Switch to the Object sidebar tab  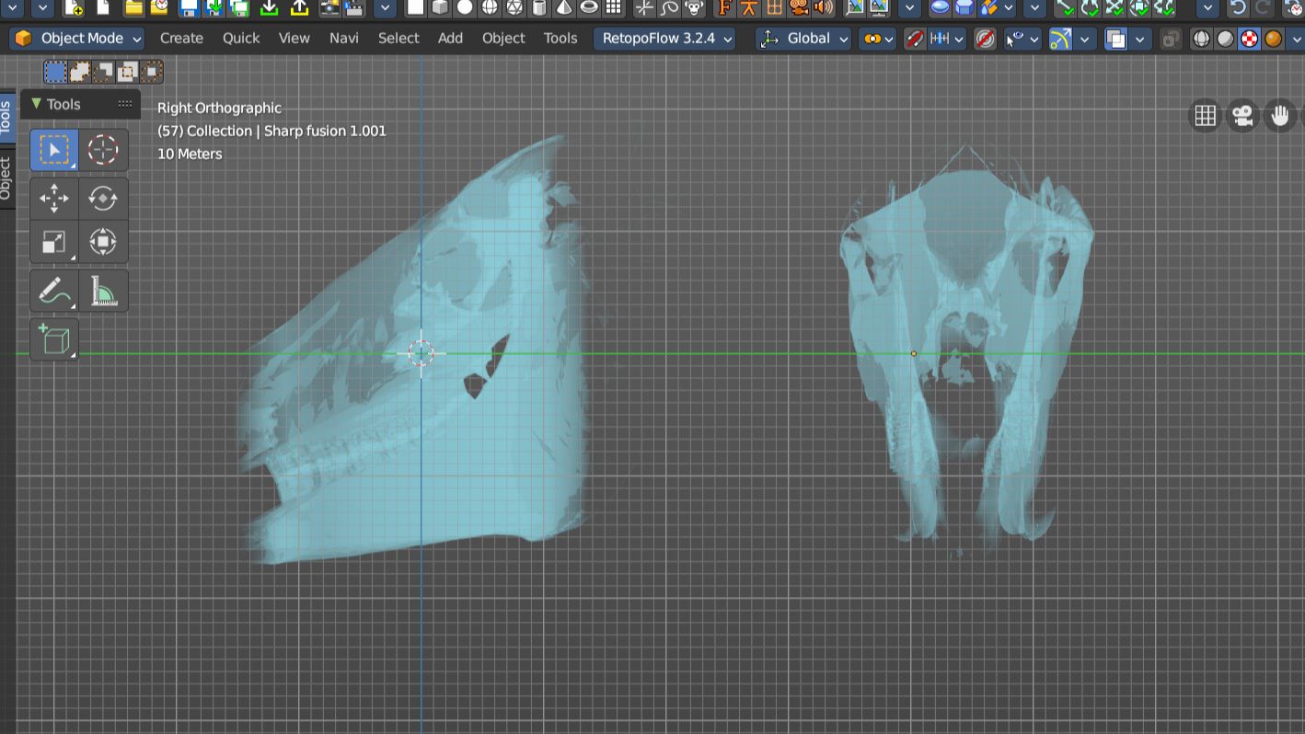point(6,179)
